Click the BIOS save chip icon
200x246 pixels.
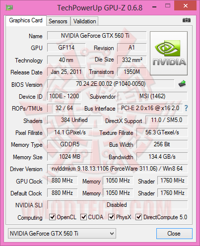click(x=182, y=84)
